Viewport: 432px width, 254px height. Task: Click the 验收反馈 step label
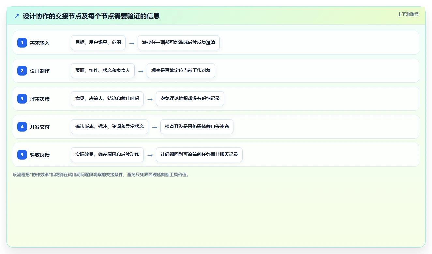pos(40,155)
